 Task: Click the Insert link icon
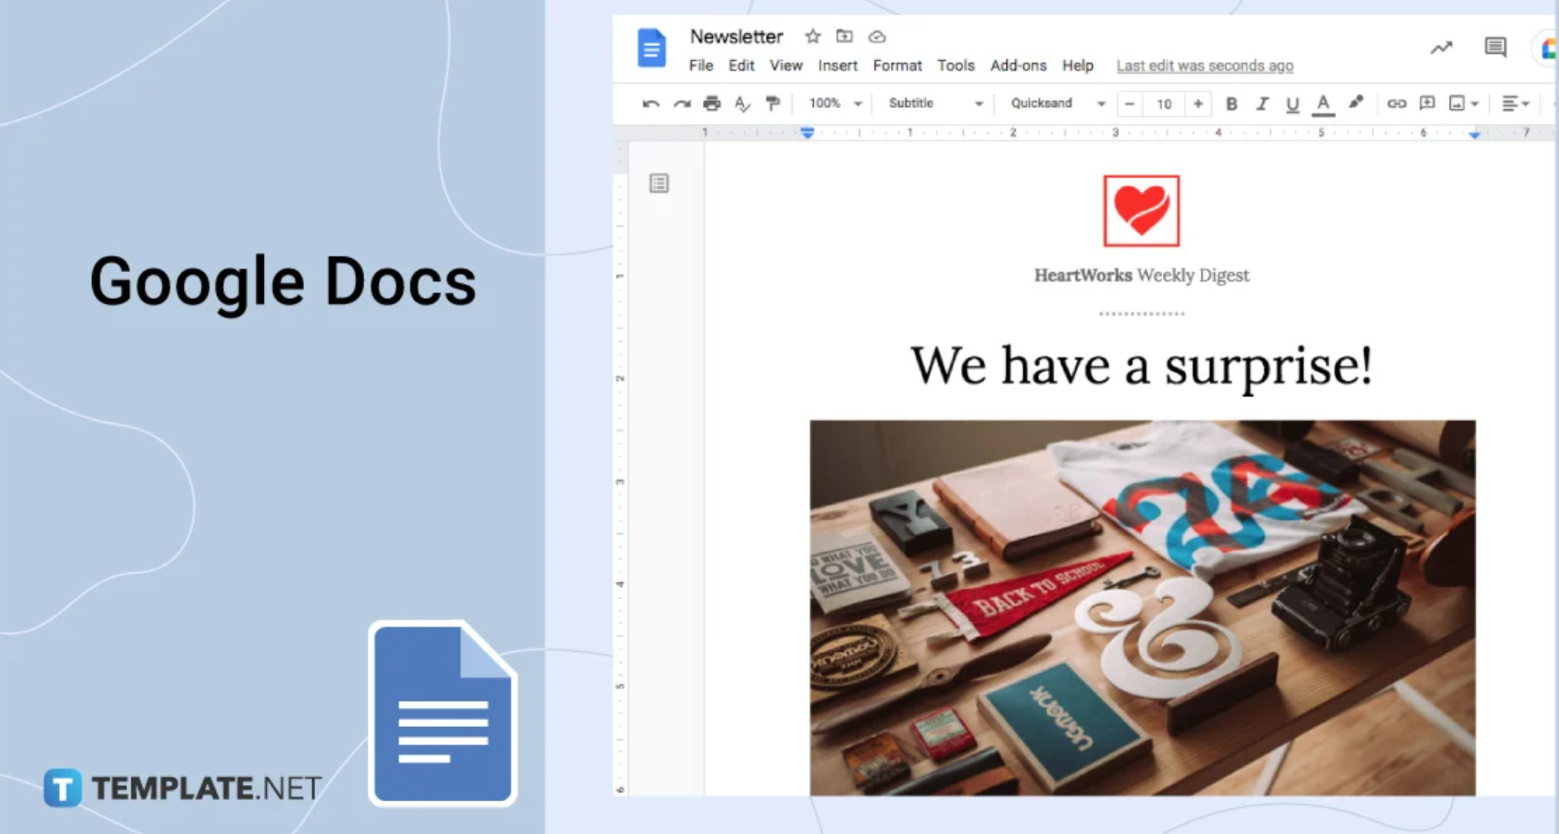click(1396, 103)
